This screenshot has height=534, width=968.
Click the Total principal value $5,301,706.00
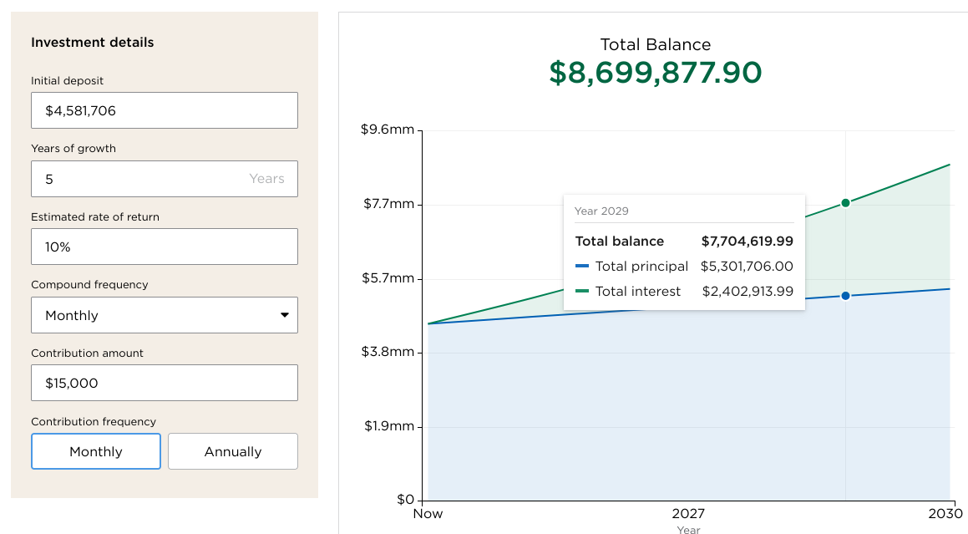pyautogui.click(x=747, y=267)
